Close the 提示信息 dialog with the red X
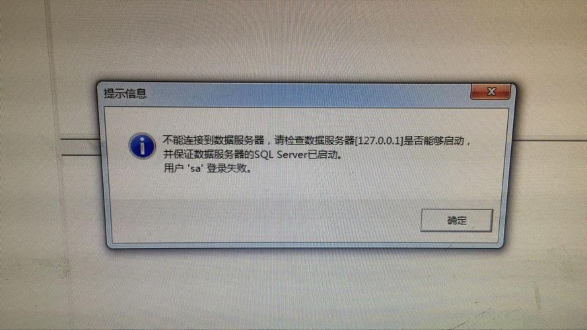Image resolution: width=587 pixels, height=330 pixels. click(491, 92)
